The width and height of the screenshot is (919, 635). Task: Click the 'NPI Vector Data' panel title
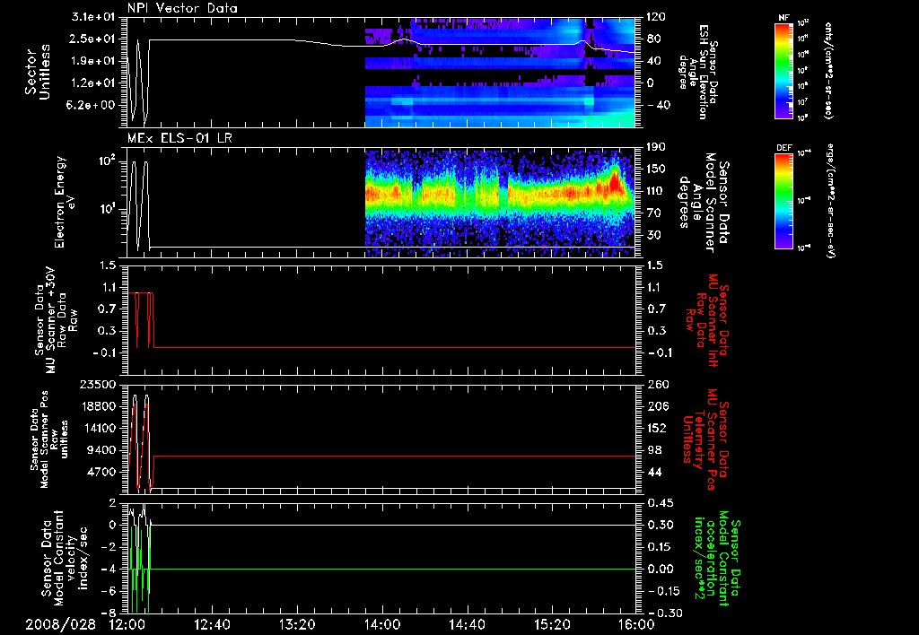pos(182,8)
